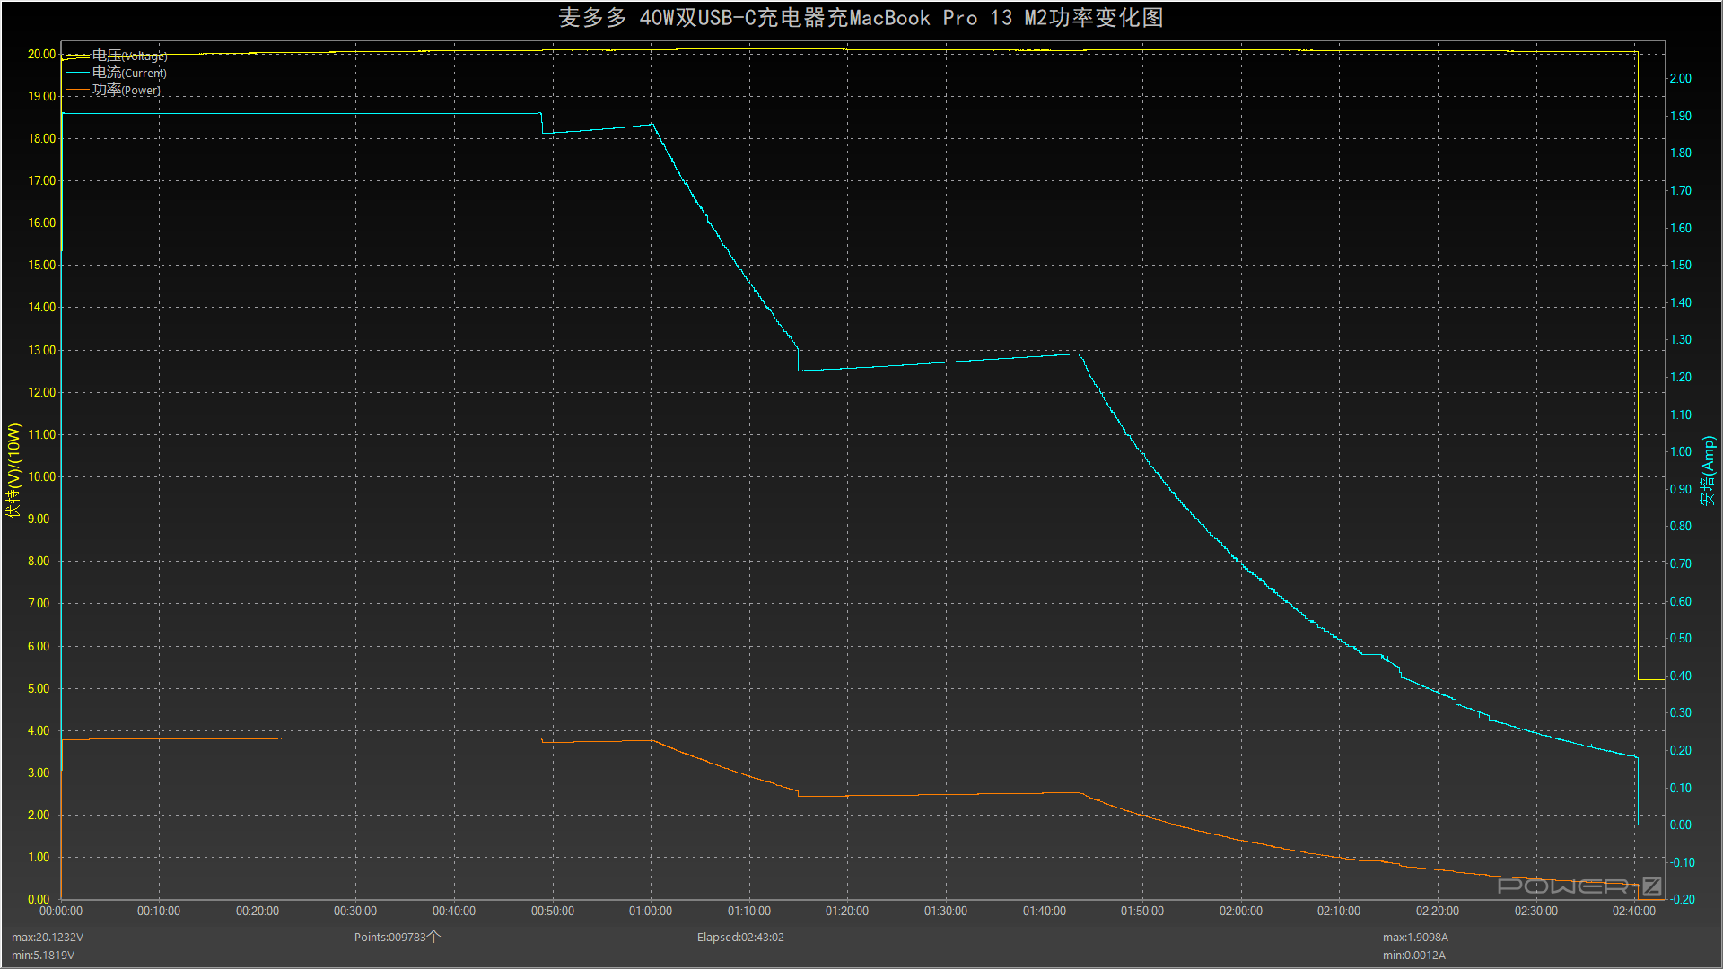Image resolution: width=1723 pixels, height=969 pixels.
Task: Click the 0.90 tick on the ampere axis
Action: pos(1680,489)
